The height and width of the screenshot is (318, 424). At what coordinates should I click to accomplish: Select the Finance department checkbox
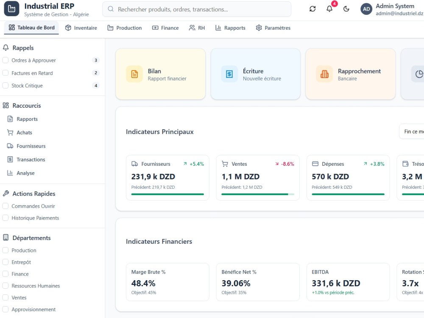pyautogui.click(x=6, y=273)
